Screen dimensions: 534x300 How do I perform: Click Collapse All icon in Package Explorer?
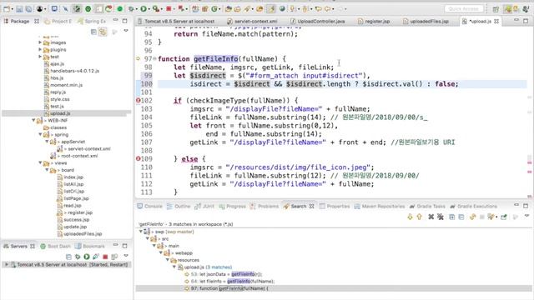pyautogui.click(x=93, y=32)
